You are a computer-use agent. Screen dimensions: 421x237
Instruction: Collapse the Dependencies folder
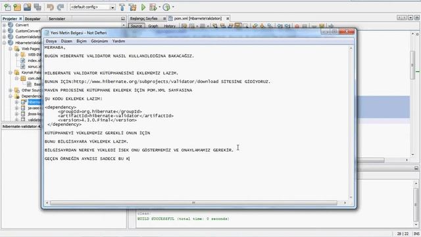coord(11,96)
